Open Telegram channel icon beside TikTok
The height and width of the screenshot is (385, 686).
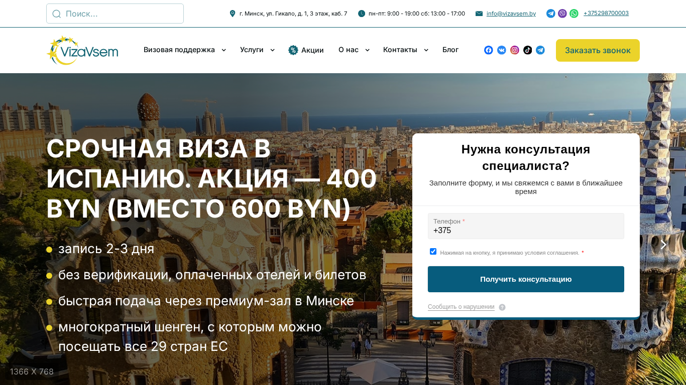point(540,50)
